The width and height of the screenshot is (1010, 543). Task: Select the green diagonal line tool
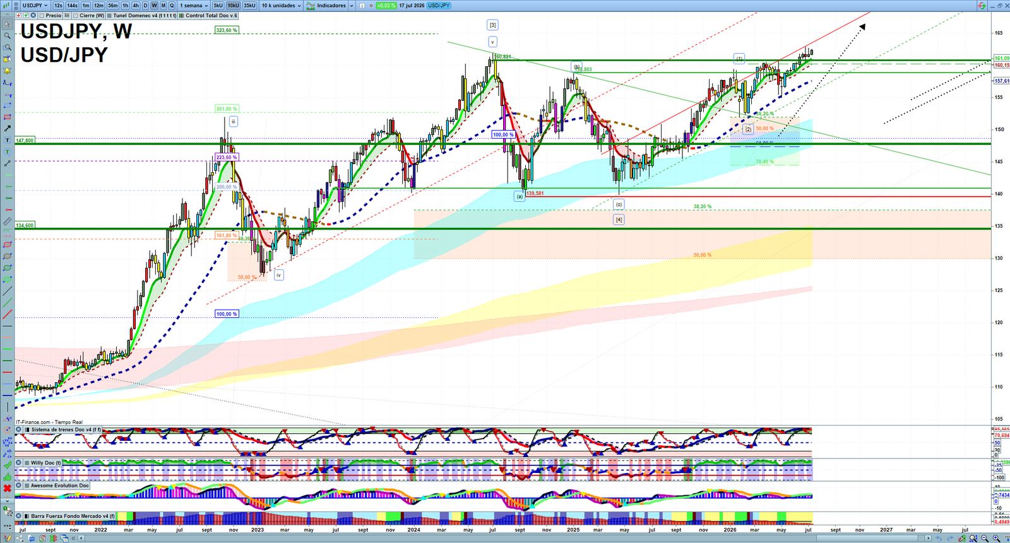(8, 302)
